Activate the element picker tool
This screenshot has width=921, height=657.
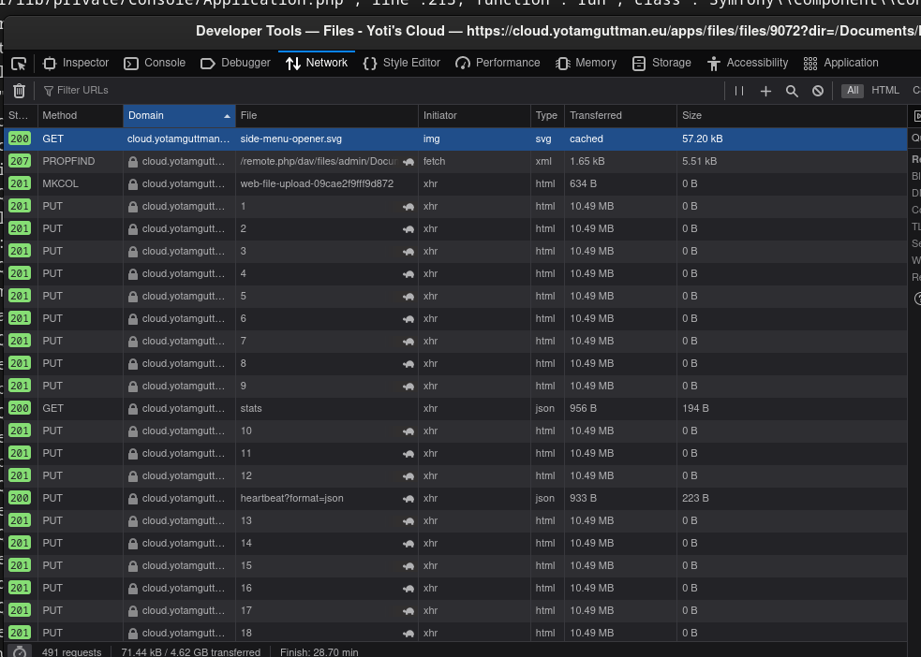click(19, 64)
